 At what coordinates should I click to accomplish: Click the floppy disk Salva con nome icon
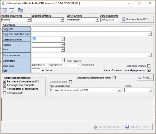point(127,127)
